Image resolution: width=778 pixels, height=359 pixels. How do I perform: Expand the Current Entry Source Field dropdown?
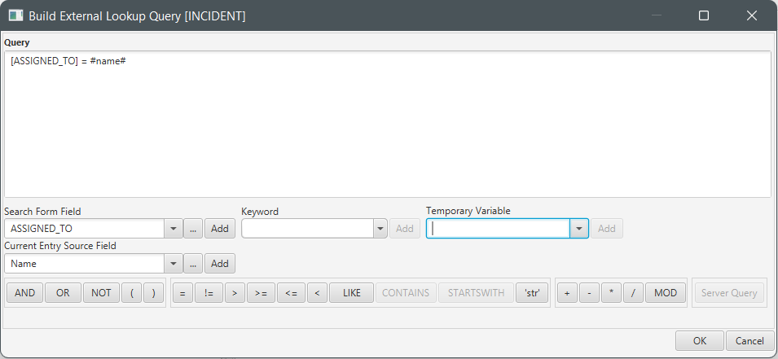tap(174, 264)
